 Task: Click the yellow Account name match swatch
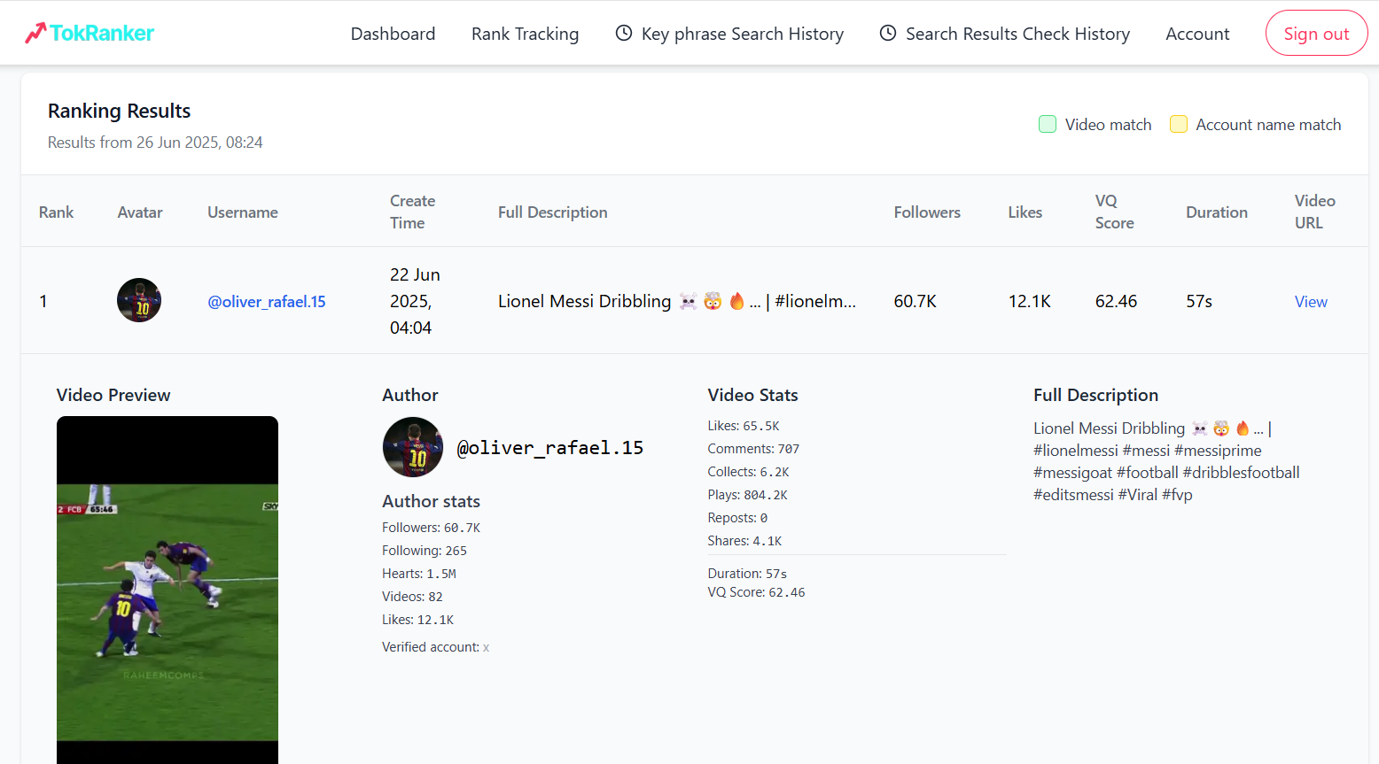pos(1179,124)
